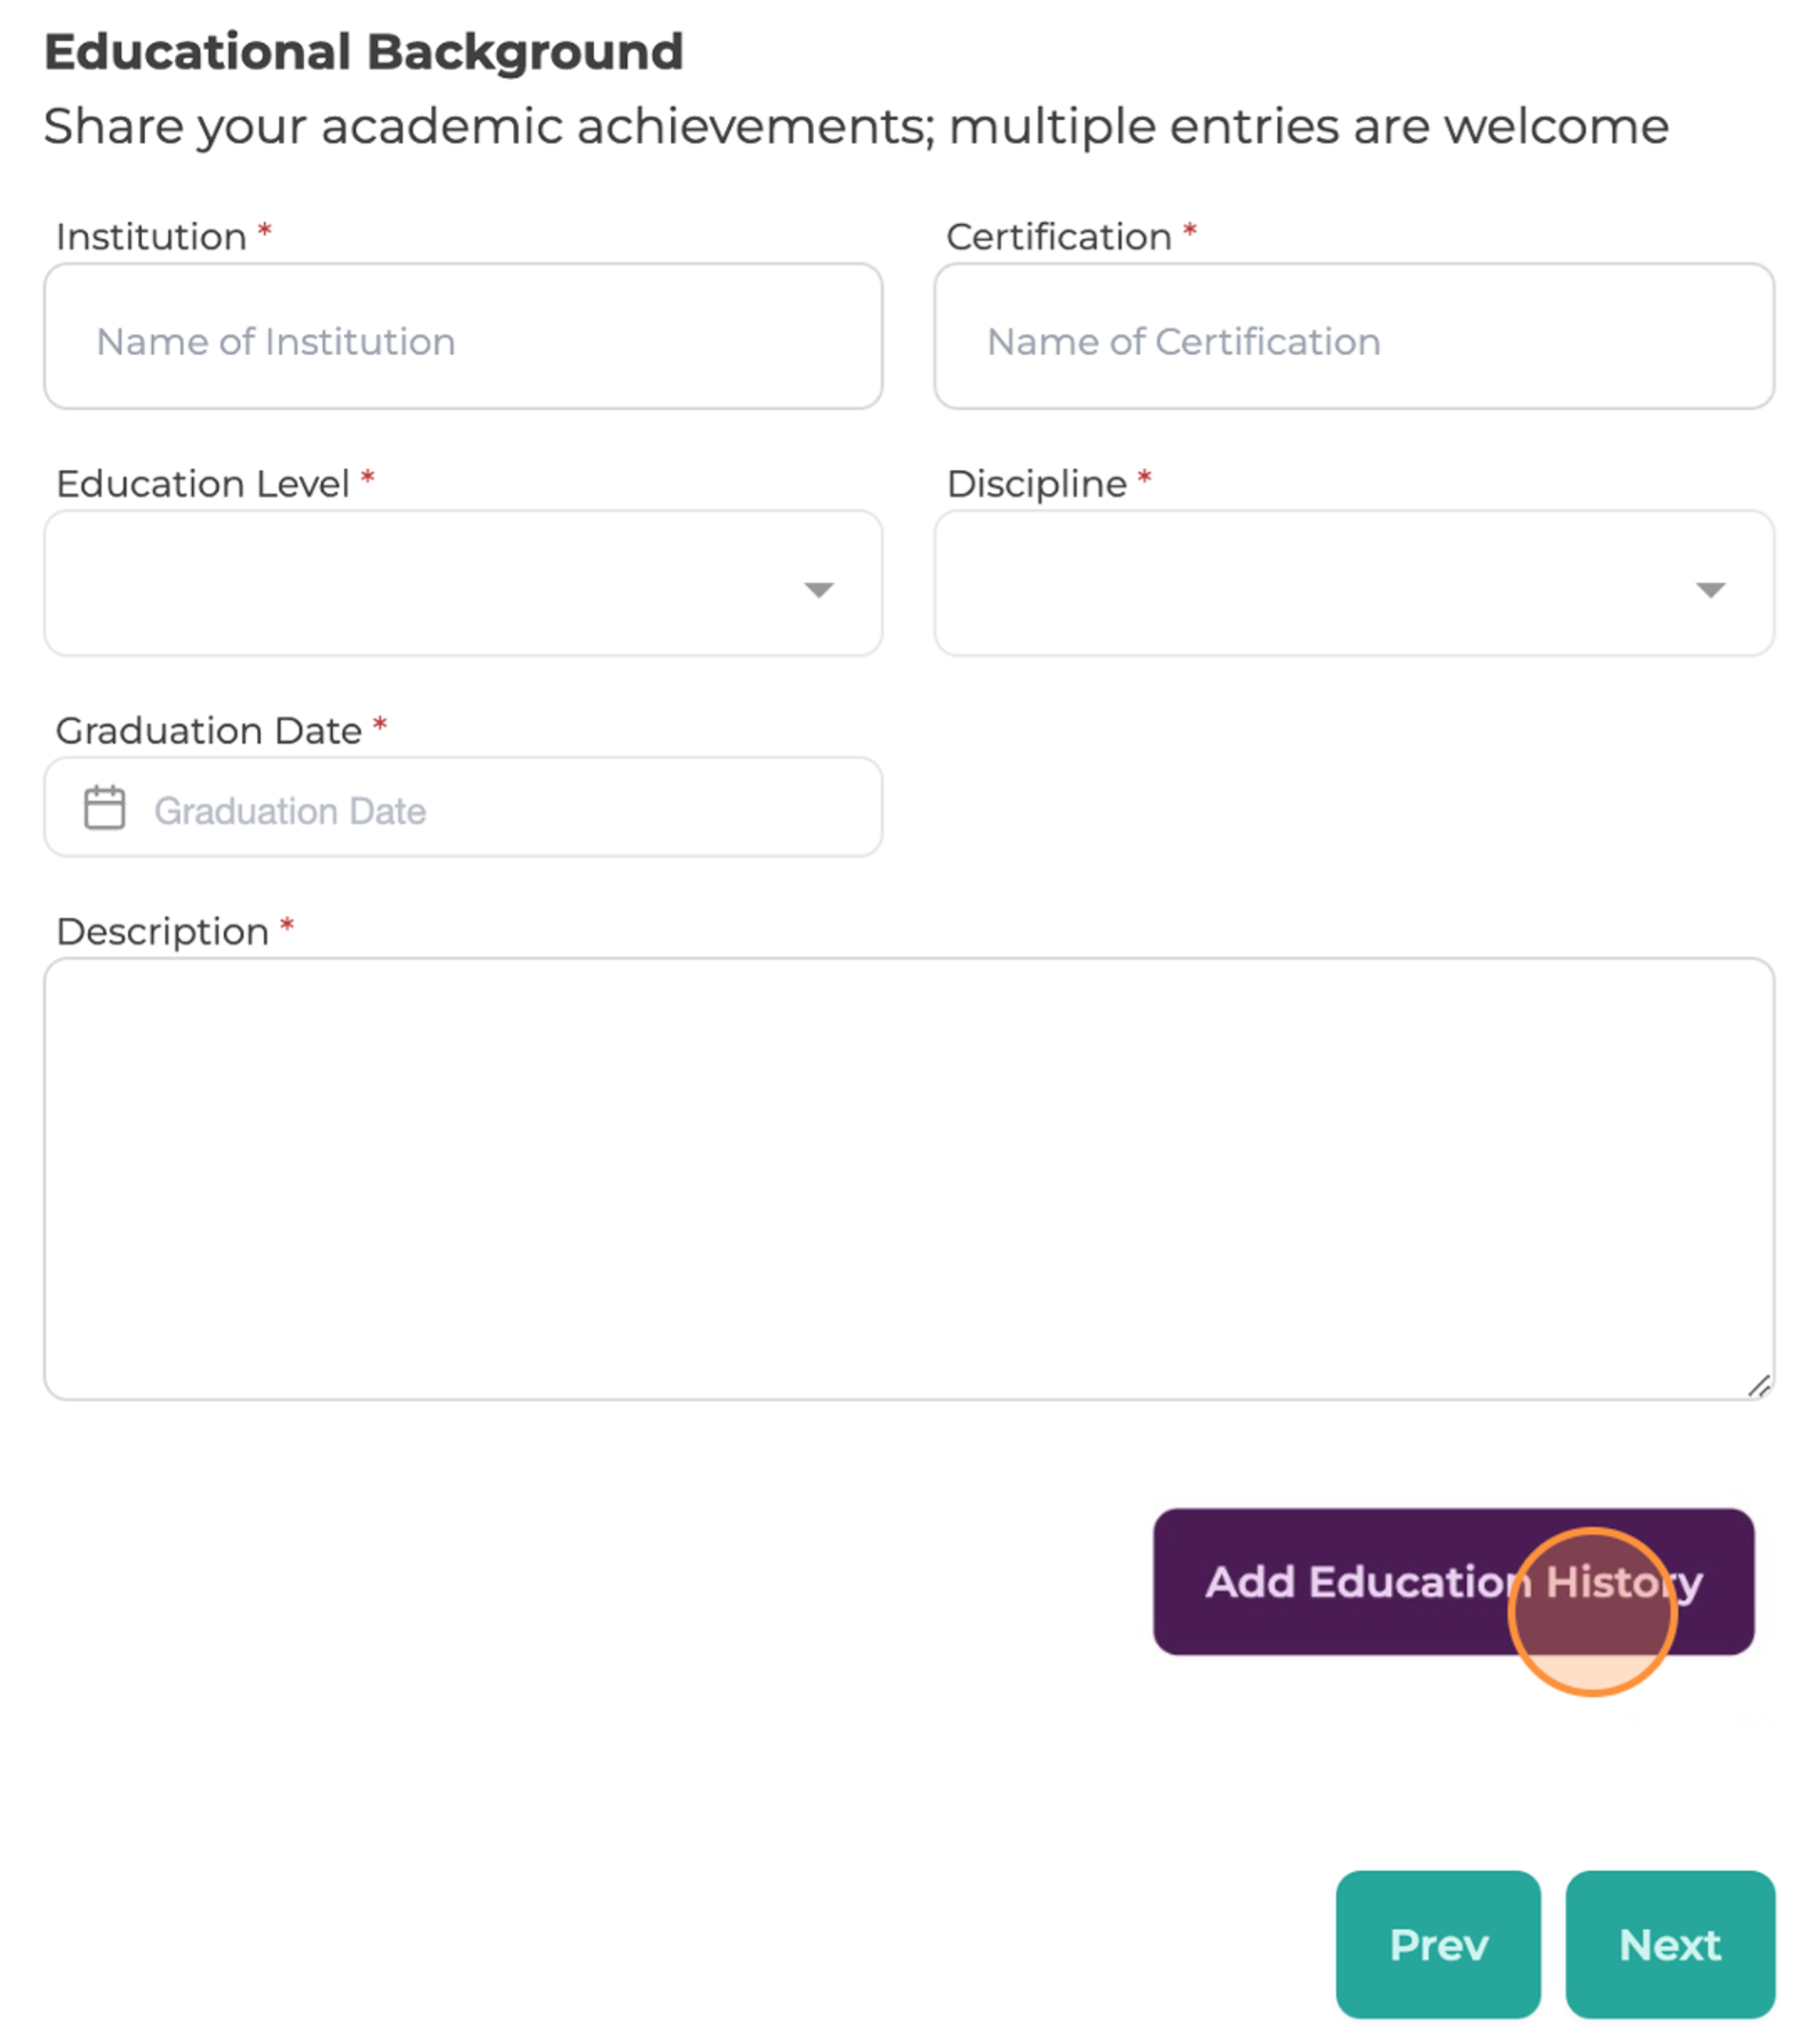Click the Certification field label

point(1059,237)
